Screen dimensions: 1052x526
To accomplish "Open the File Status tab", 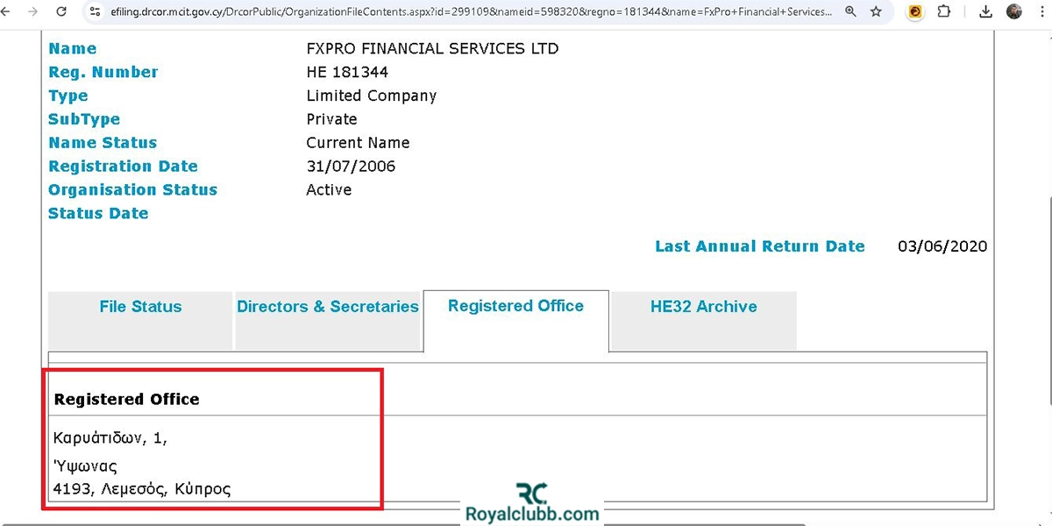I will [x=140, y=307].
